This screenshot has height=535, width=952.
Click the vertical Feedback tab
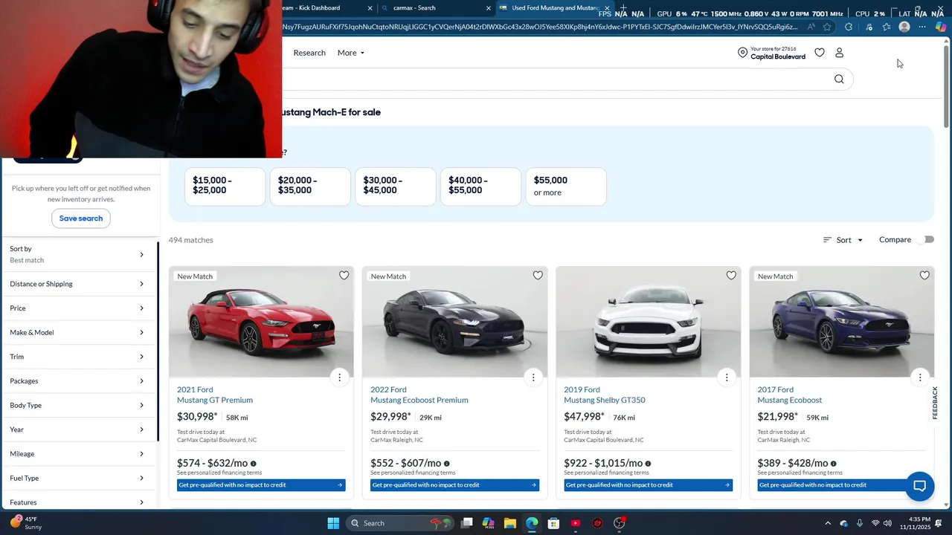(x=935, y=402)
